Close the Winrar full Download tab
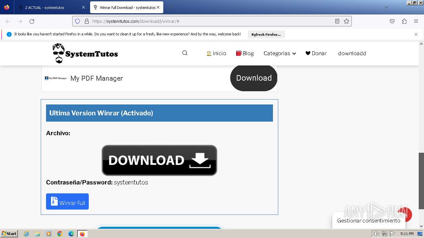The width and height of the screenshot is (424, 238). pos(158,7)
